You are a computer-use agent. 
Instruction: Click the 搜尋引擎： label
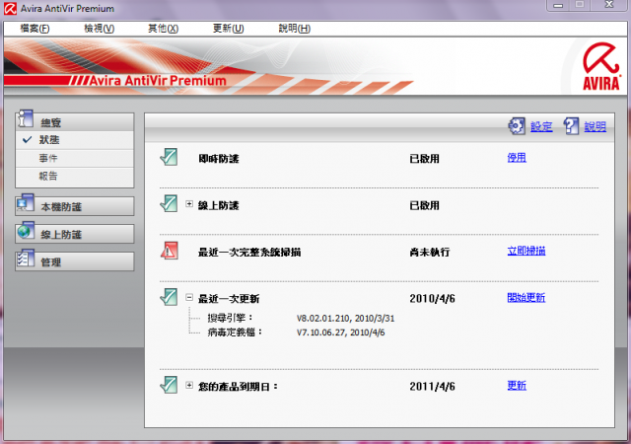pos(231,318)
